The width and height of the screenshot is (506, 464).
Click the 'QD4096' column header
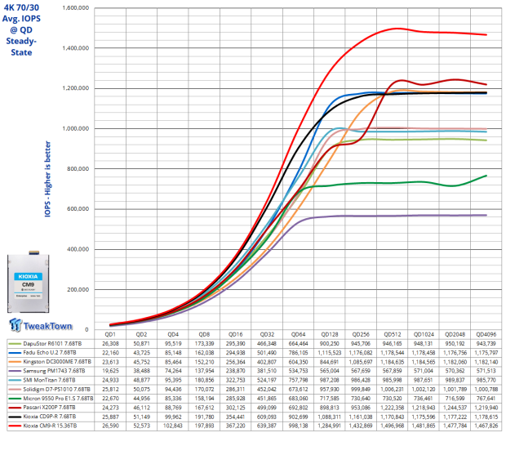click(486, 334)
